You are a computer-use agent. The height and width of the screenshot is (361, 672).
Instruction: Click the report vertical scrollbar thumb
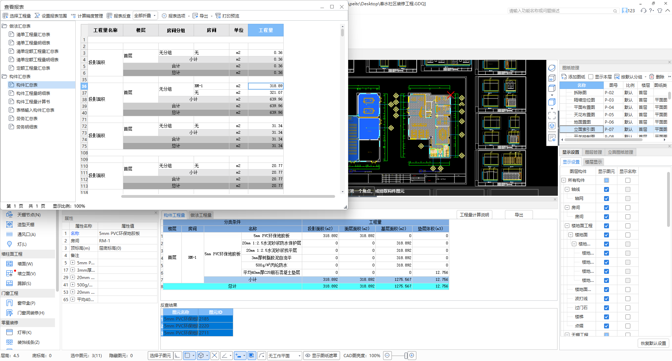point(342,33)
